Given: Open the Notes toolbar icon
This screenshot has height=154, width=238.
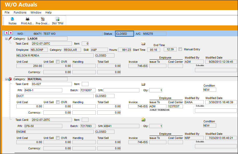Looking at the screenshot, I should tap(12, 19).
